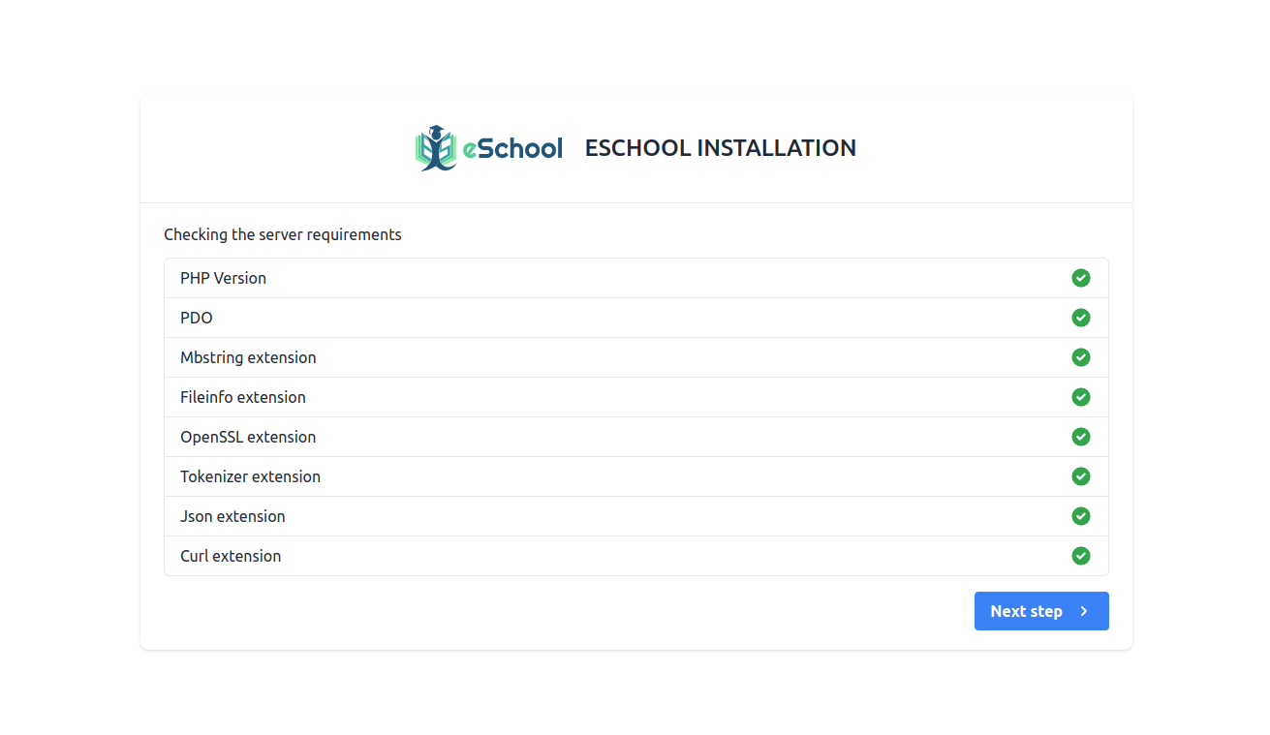Click the check icon for Mbstring extension
Screen dimensions: 1270x735
tap(1081, 357)
